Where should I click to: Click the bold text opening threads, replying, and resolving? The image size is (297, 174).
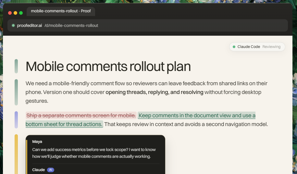[155, 92]
